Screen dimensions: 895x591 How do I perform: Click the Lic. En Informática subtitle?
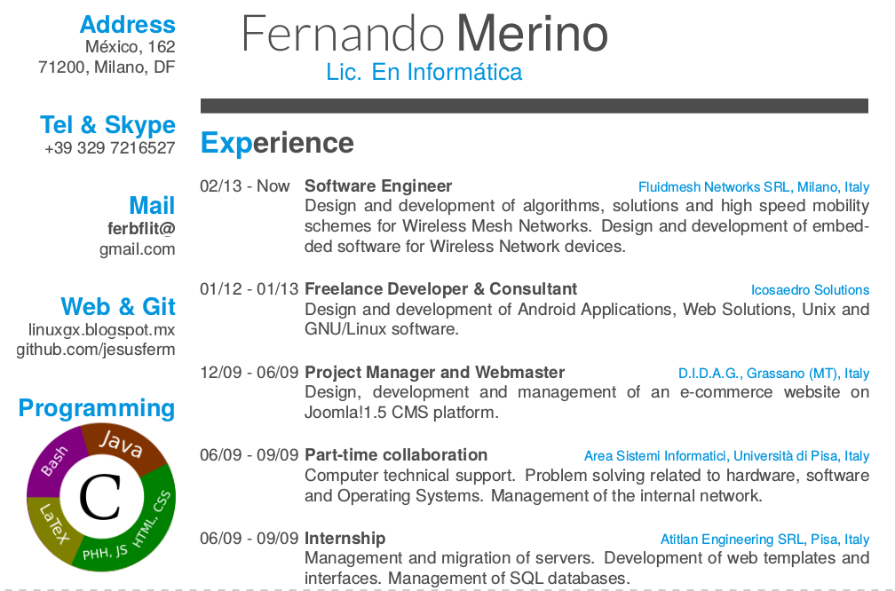click(x=424, y=73)
